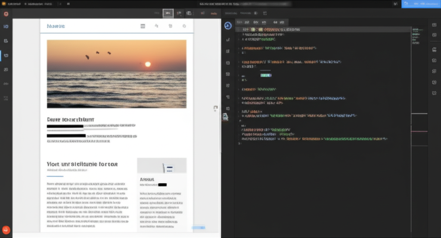Click the sunset ocean hero image in the preview

pyautogui.click(x=116, y=74)
